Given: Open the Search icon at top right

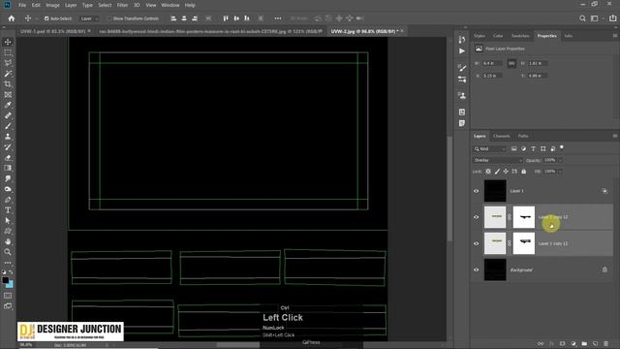Looking at the screenshot, I should pos(582,18).
